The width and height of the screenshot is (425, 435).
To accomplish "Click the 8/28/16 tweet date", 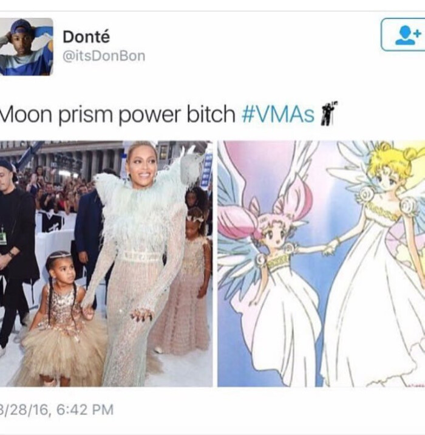I will (25, 409).
